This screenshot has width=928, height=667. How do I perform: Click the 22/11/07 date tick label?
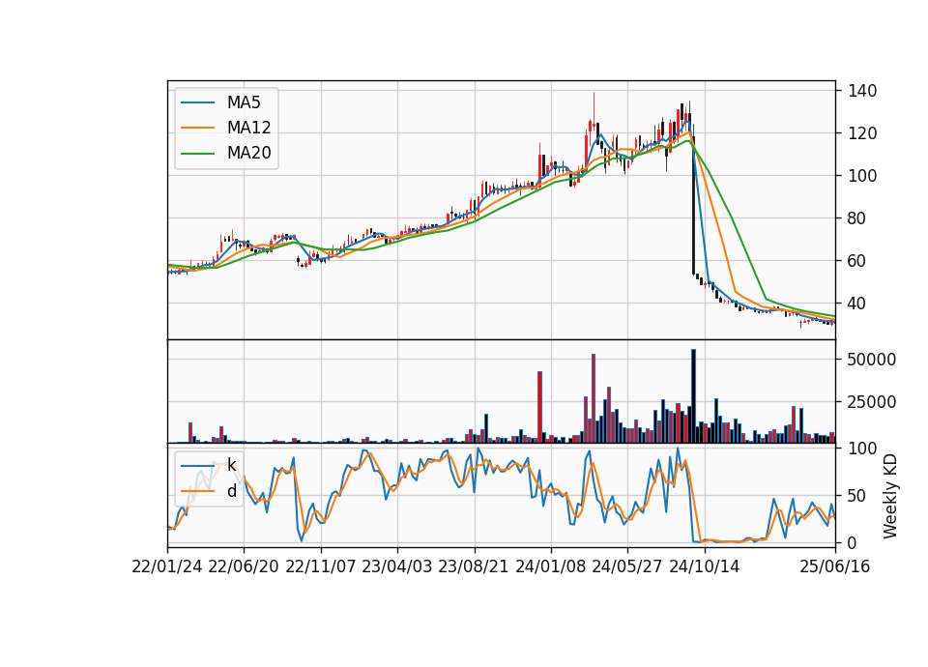[x=321, y=566]
